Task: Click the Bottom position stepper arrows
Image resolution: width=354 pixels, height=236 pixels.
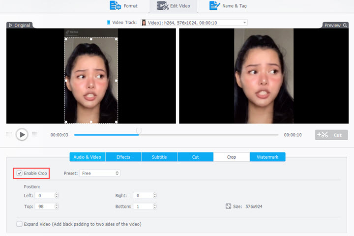Action: coord(155,206)
